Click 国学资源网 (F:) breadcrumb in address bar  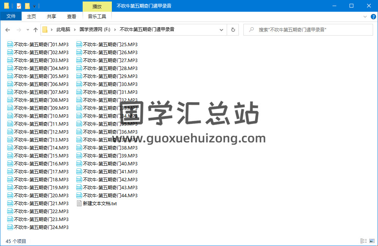(94, 30)
